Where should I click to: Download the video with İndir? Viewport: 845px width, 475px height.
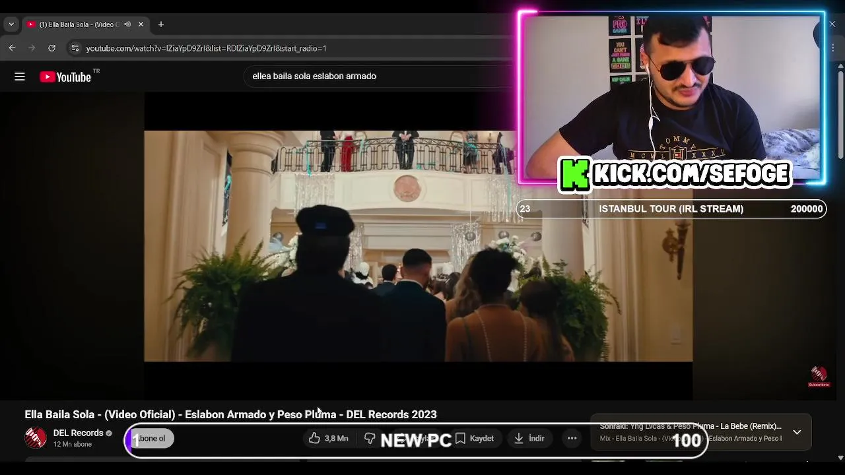pyautogui.click(x=529, y=438)
